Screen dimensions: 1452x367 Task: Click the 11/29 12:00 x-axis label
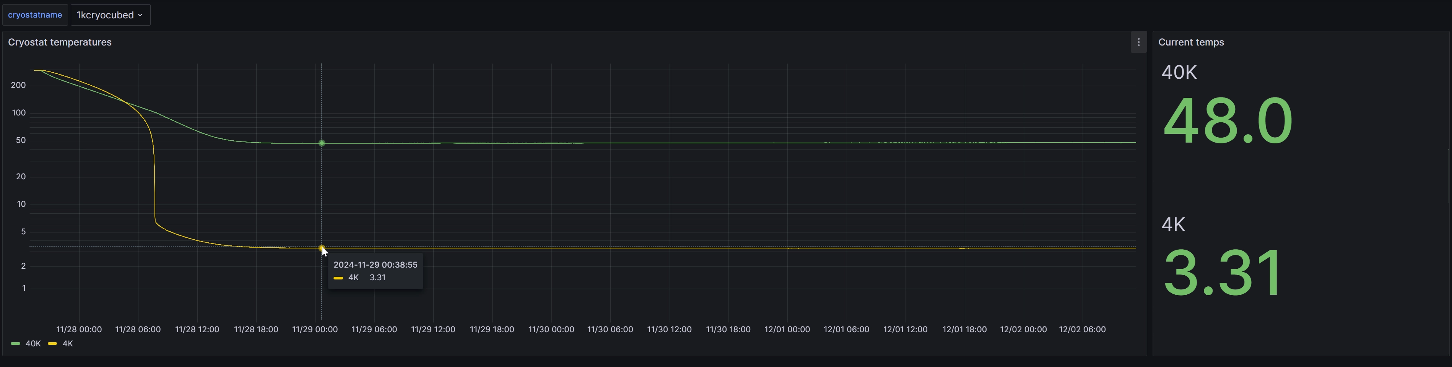[x=433, y=329]
